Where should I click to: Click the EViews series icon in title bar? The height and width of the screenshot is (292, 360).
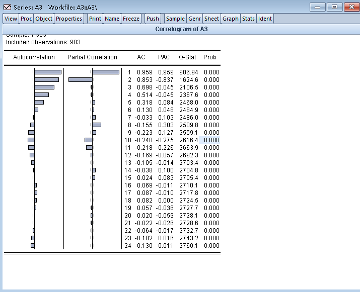[7, 7]
